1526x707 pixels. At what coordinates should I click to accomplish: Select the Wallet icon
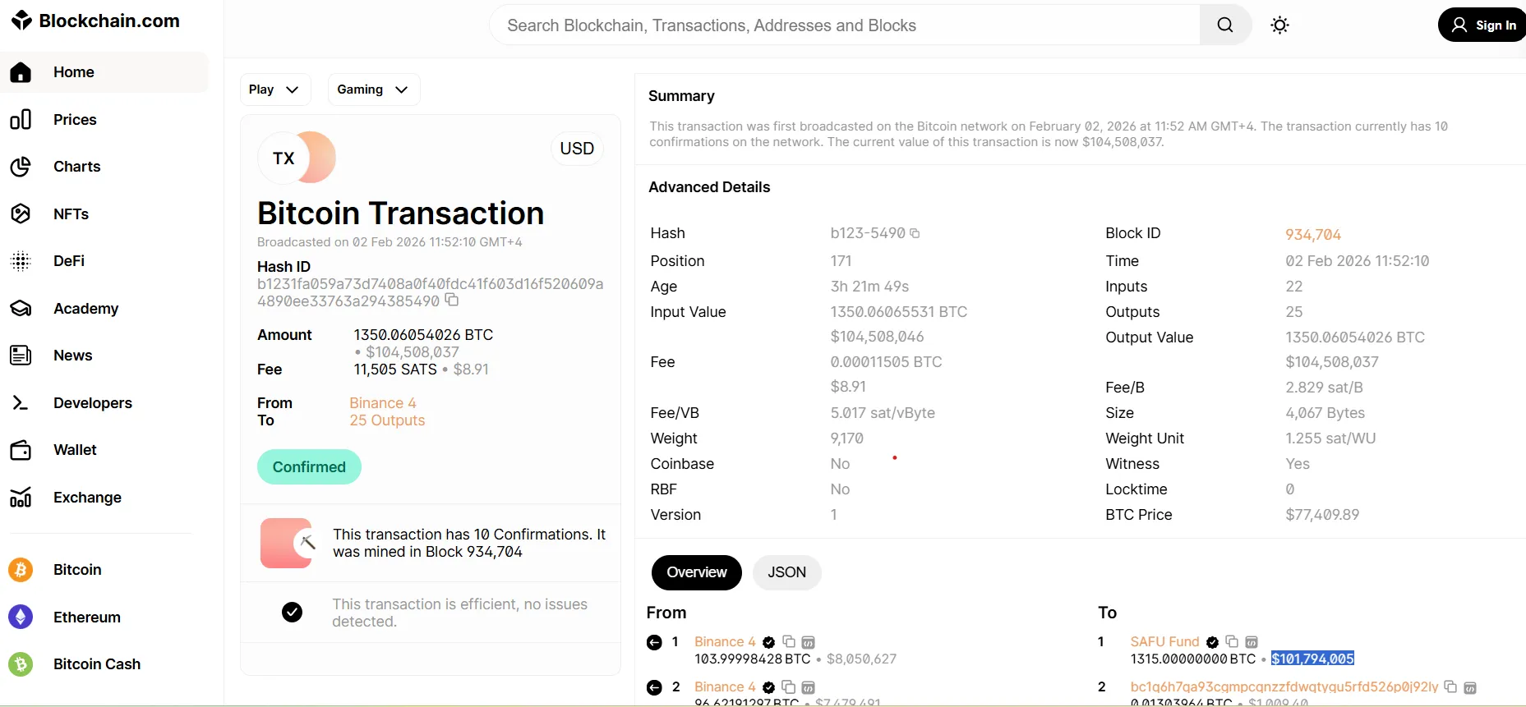coord(21,450)
